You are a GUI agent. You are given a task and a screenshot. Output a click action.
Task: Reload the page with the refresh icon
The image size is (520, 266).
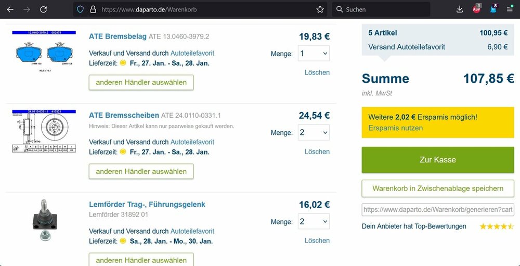(44, 9)
